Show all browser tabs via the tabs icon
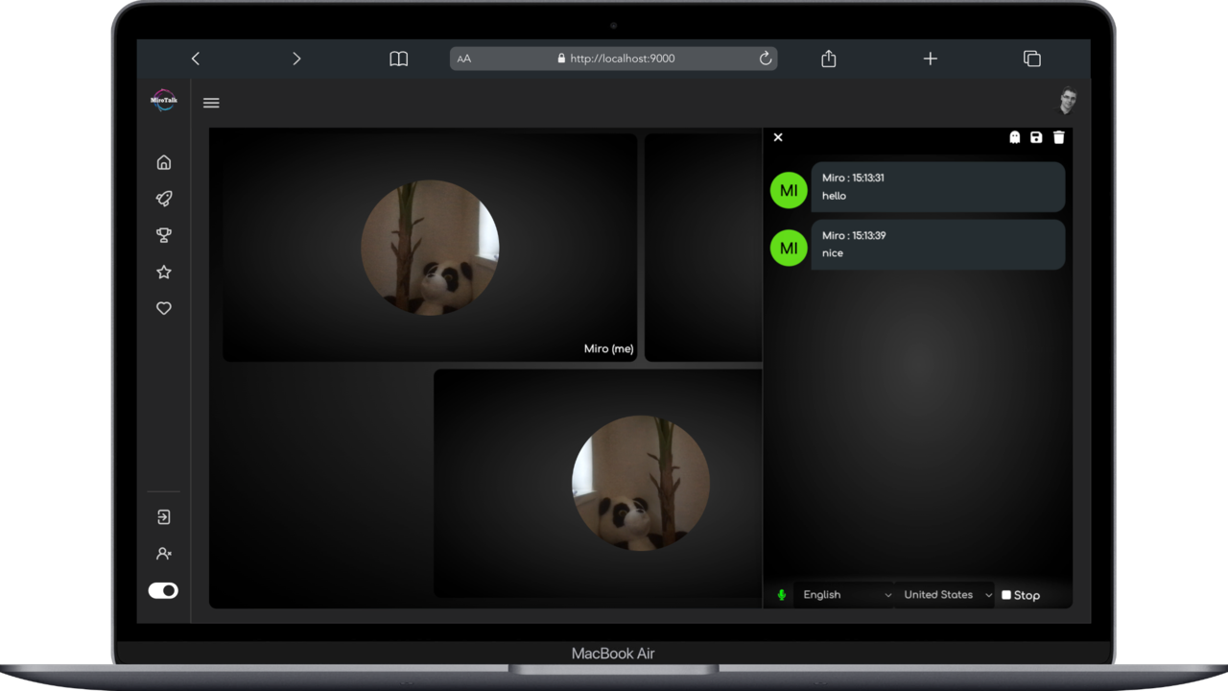This screenshot has width=1228, height=691. click(1032, 59)
